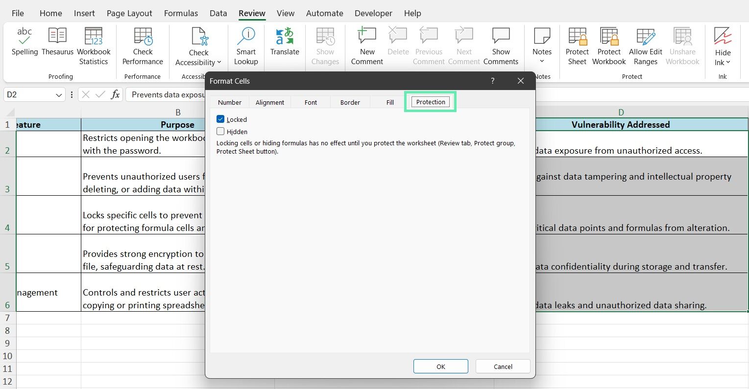Open the Page Layout tab
Screen dimensions: 749x389
(129, 13)
